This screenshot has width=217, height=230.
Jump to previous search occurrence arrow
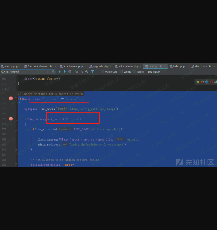coord(60,72)
